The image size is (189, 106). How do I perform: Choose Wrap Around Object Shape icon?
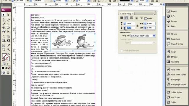click(x=131, y=18)
